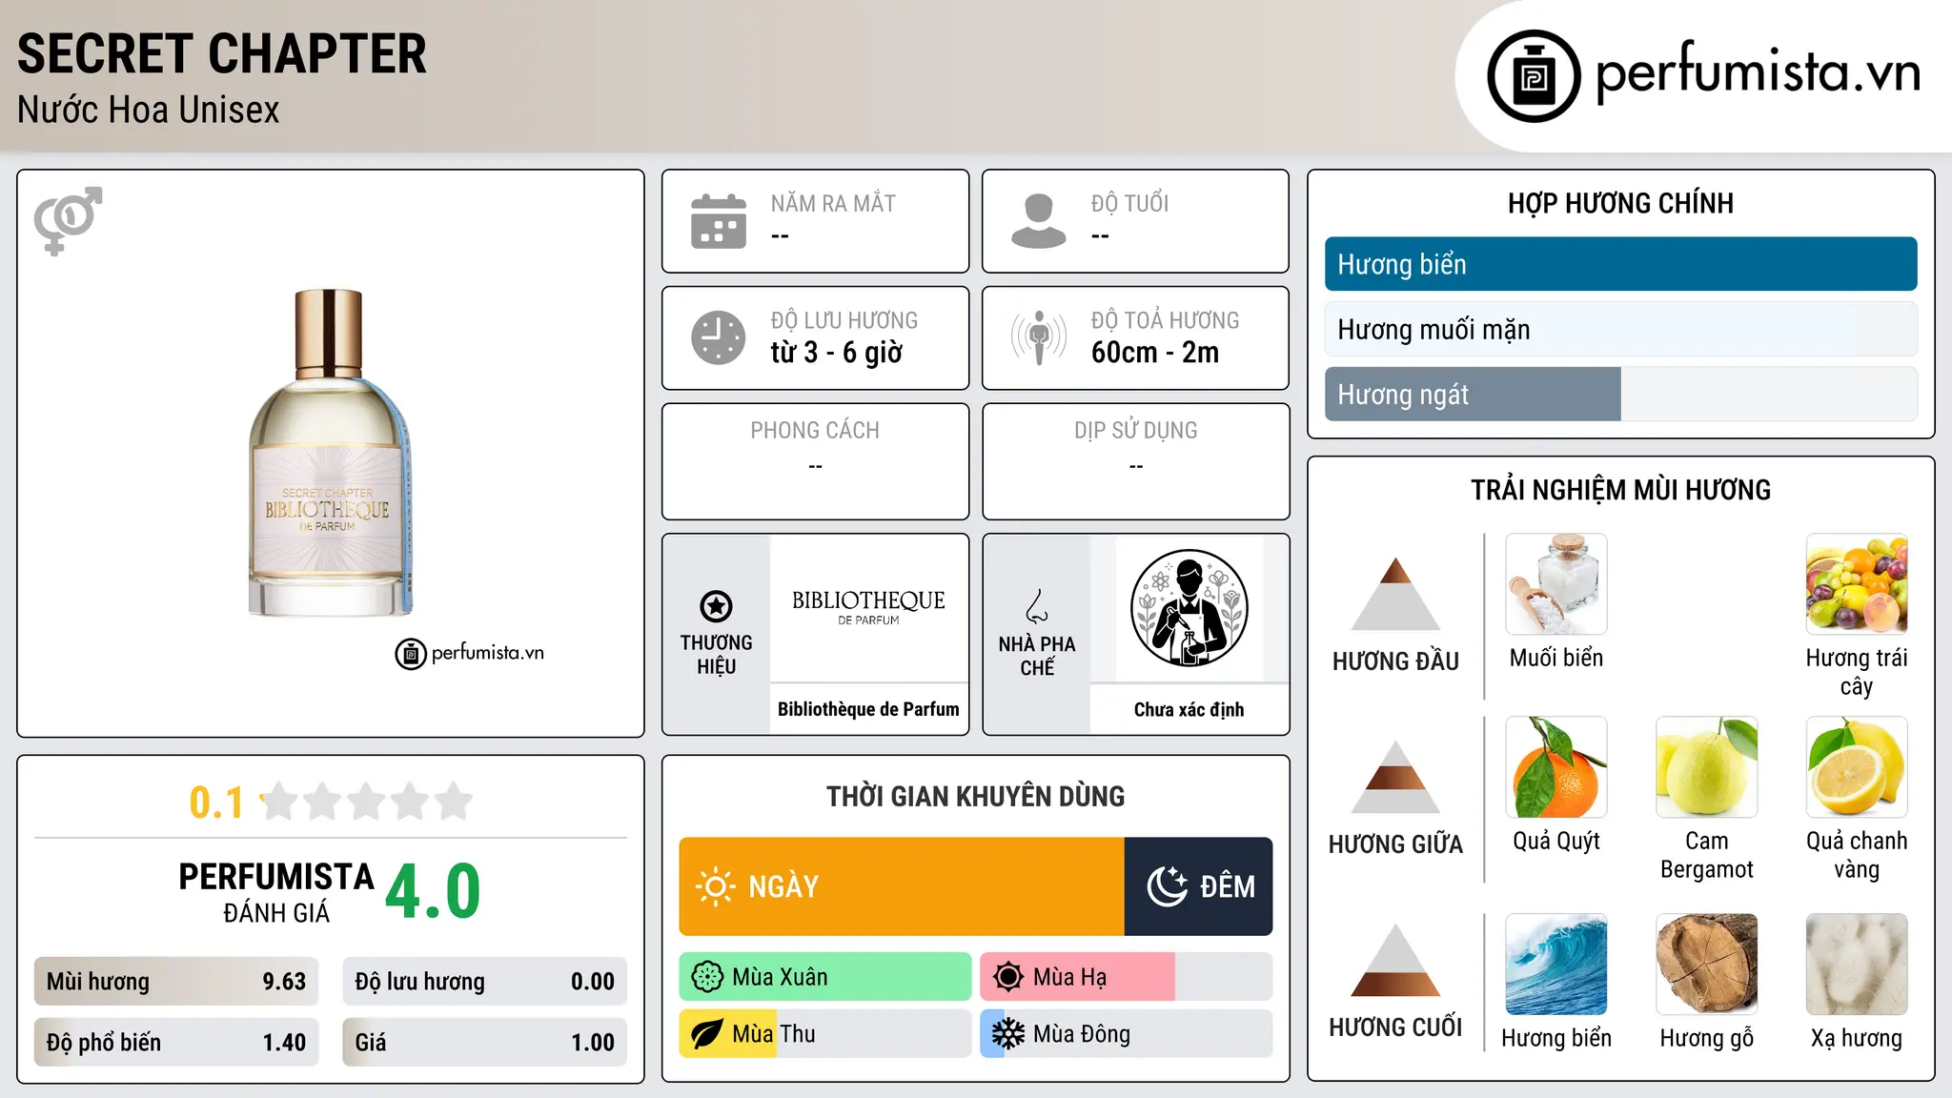Click the calendar icon beside Năm ra mắt
The width and height of the screenshot is (1952, 1098).
(x=719, y=221)
